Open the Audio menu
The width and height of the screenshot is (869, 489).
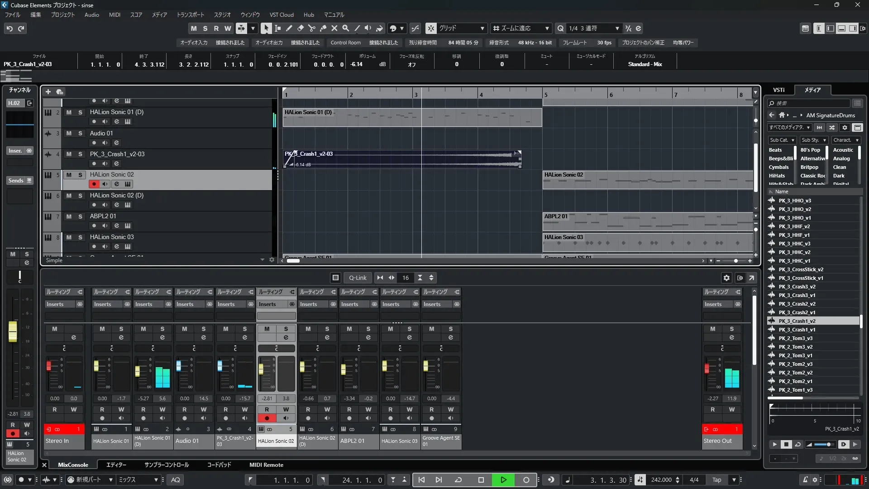(91, 15)
